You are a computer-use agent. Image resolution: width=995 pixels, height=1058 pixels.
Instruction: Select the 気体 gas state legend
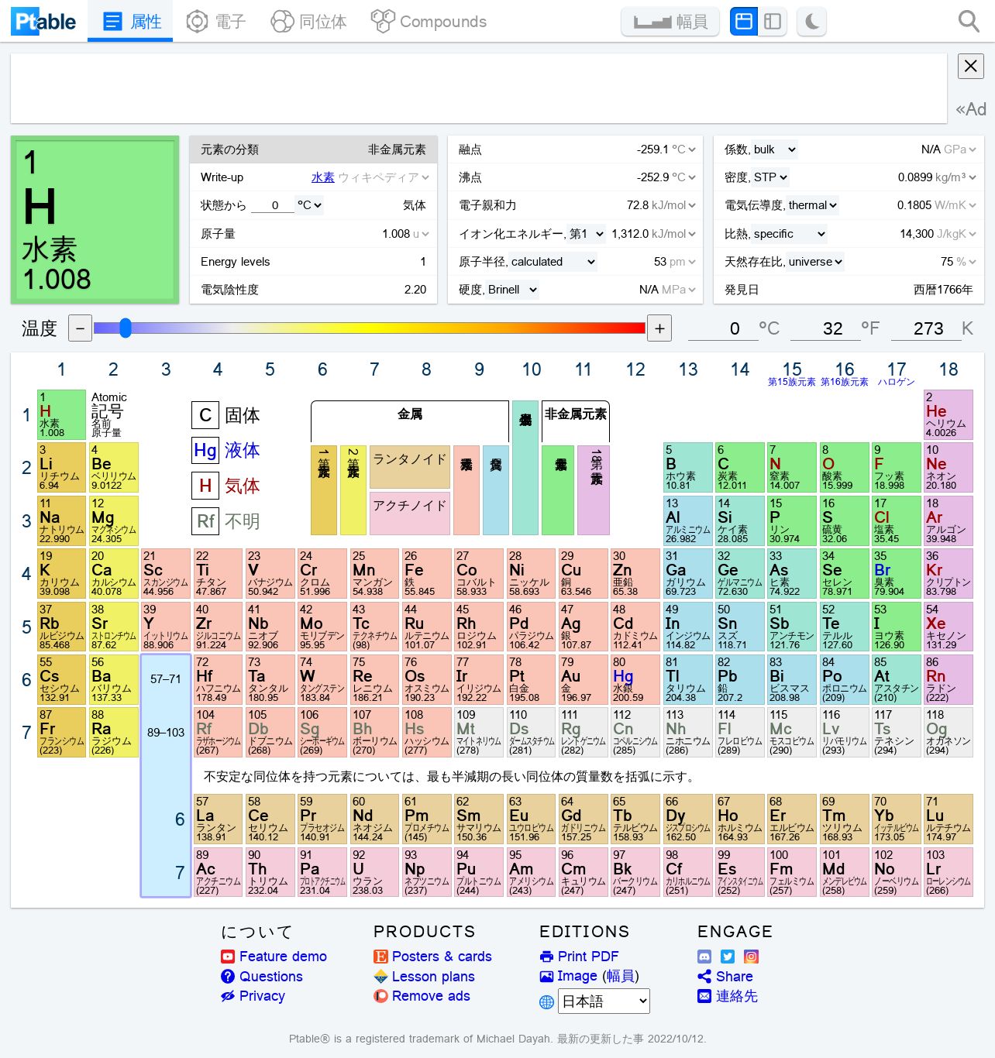(226, 486)
